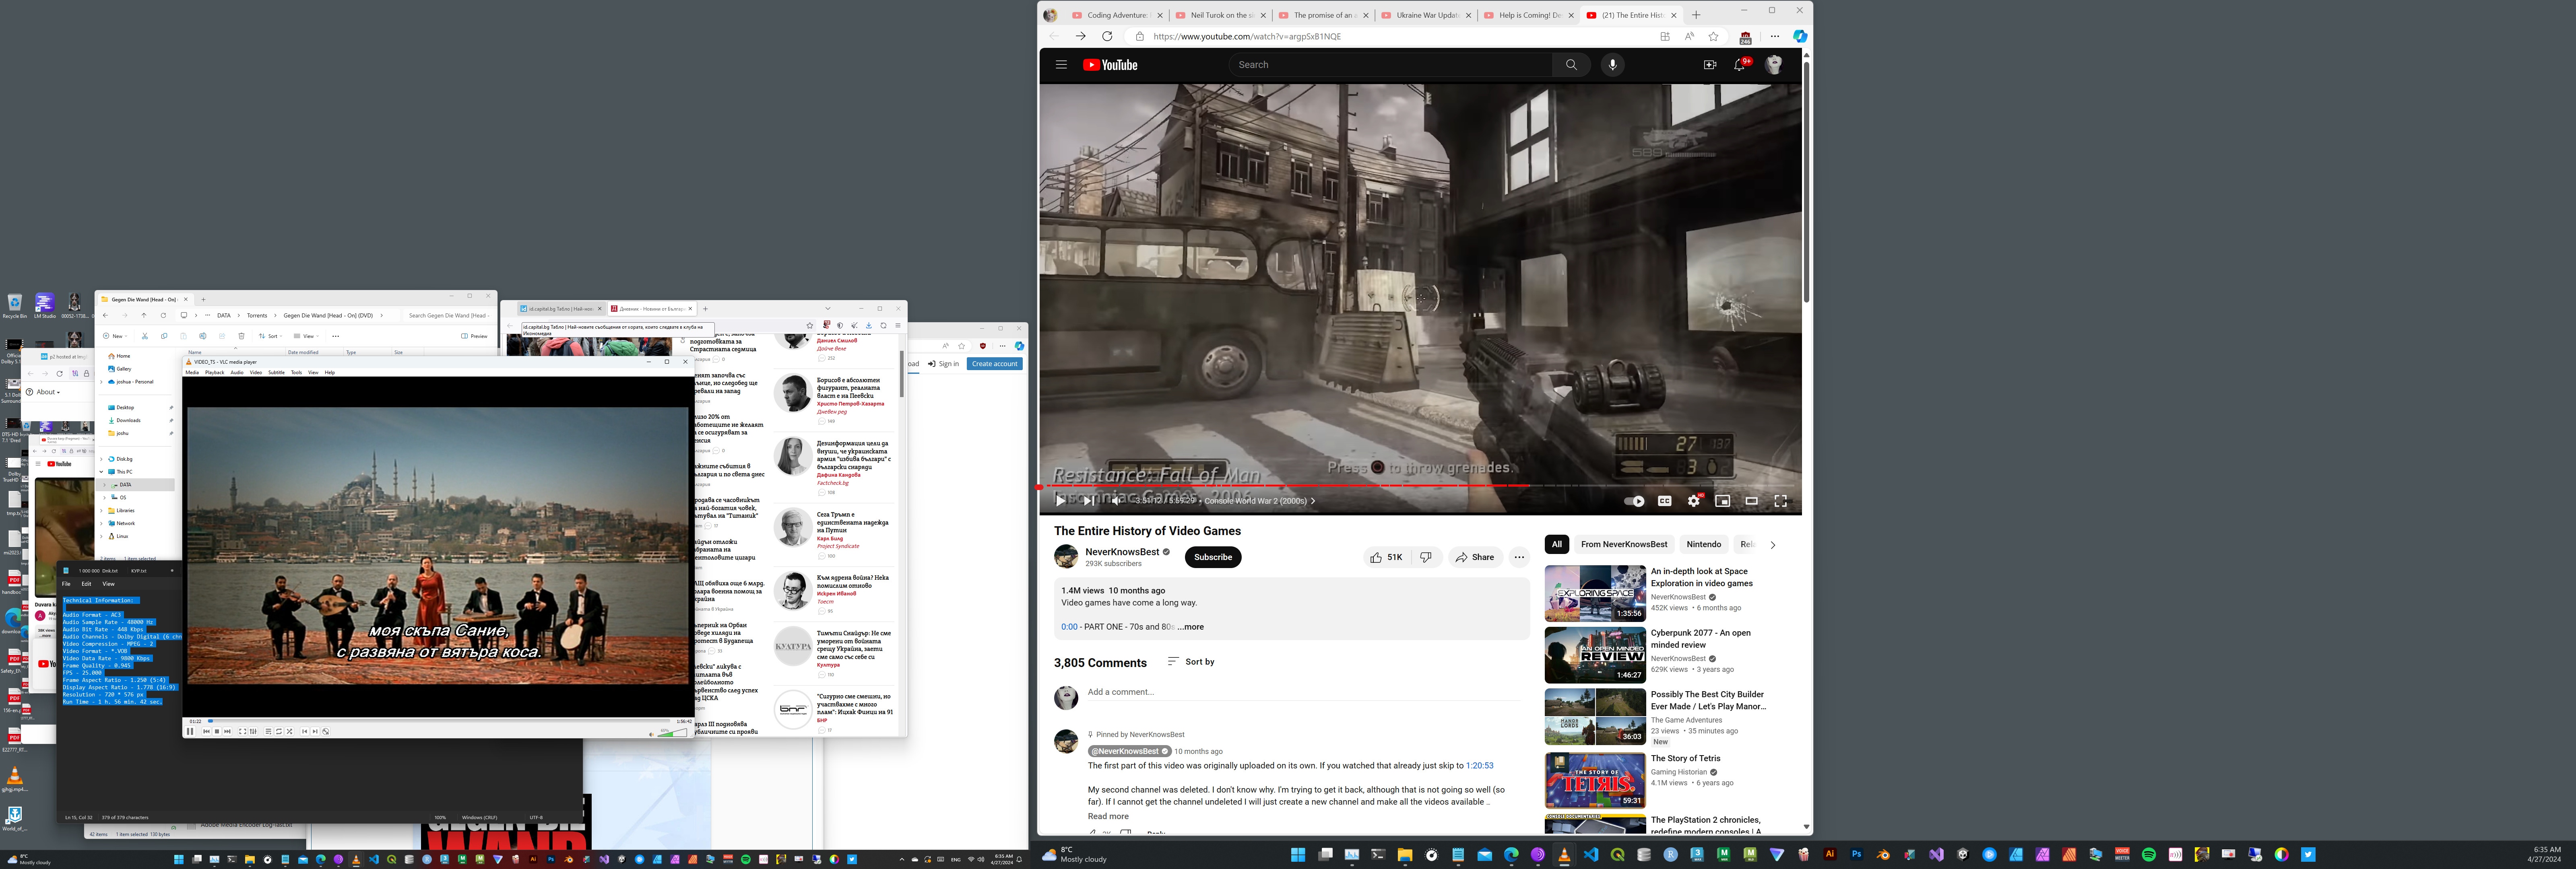Screen dimensions: 2576x869
Task: Click the Windows Start button on right taskbar
Action: tap(1298, 855)
